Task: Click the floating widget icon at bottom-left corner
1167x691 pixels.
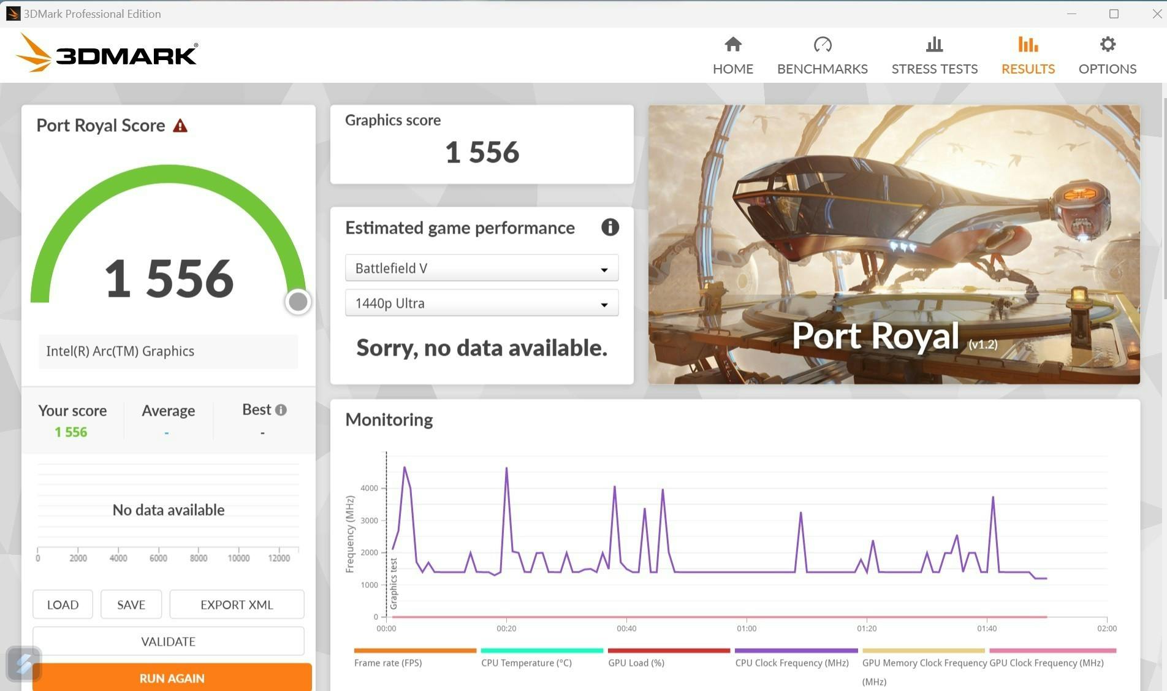Action: click(24, 664)
